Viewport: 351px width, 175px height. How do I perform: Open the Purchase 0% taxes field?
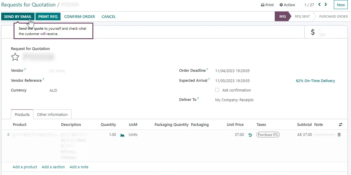[268, 134]
